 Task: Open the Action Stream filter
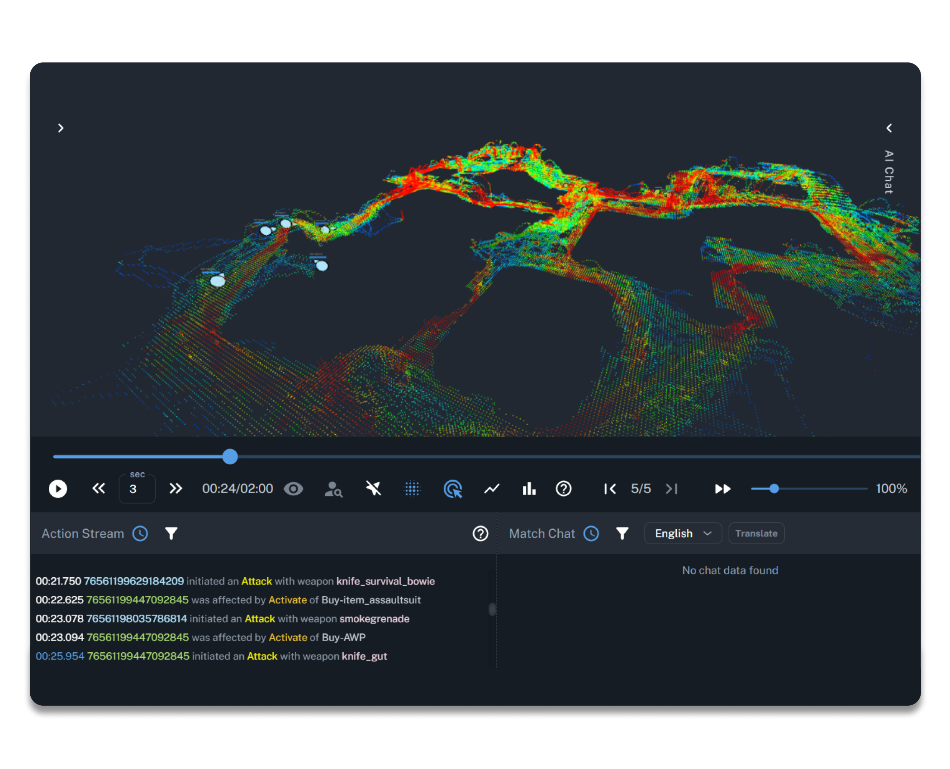[x=171, y=533]
